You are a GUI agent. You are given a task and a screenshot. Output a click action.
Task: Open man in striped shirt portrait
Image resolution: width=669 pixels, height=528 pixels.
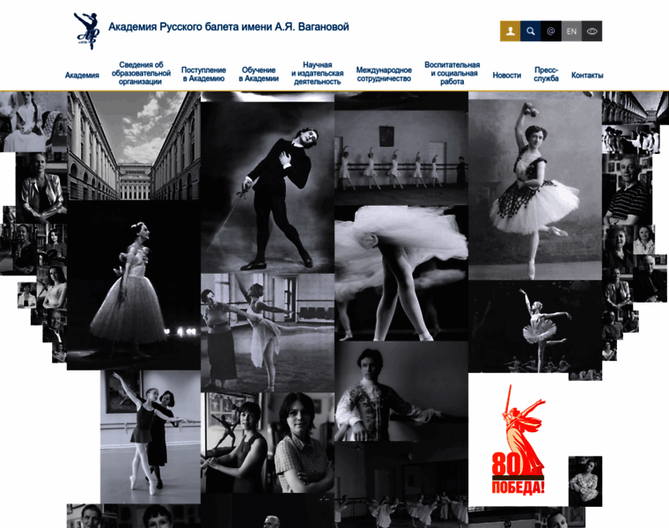coord(627,190)
